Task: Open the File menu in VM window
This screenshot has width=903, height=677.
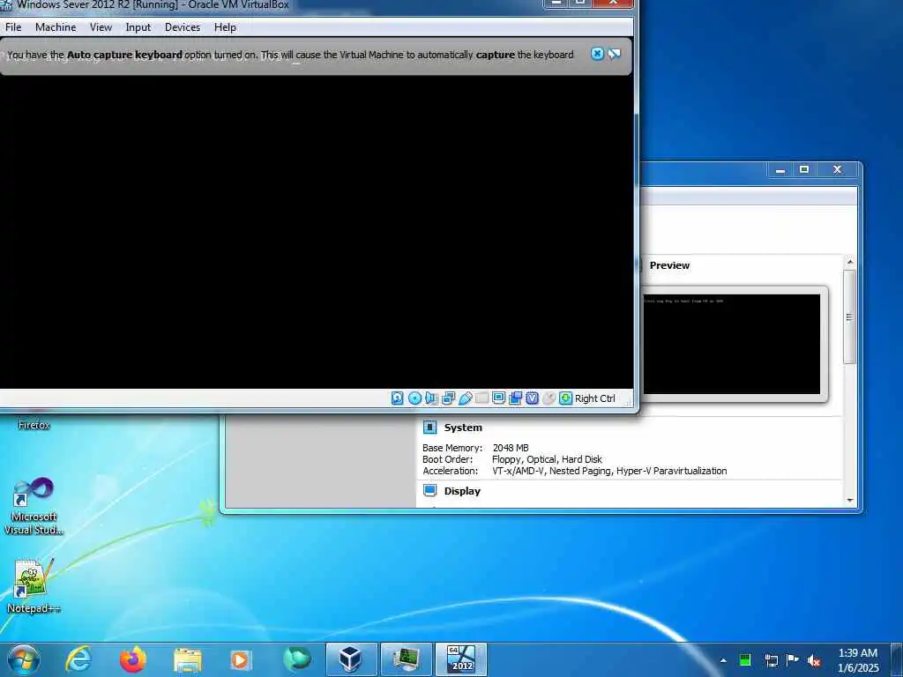Action: coord(12,27)
